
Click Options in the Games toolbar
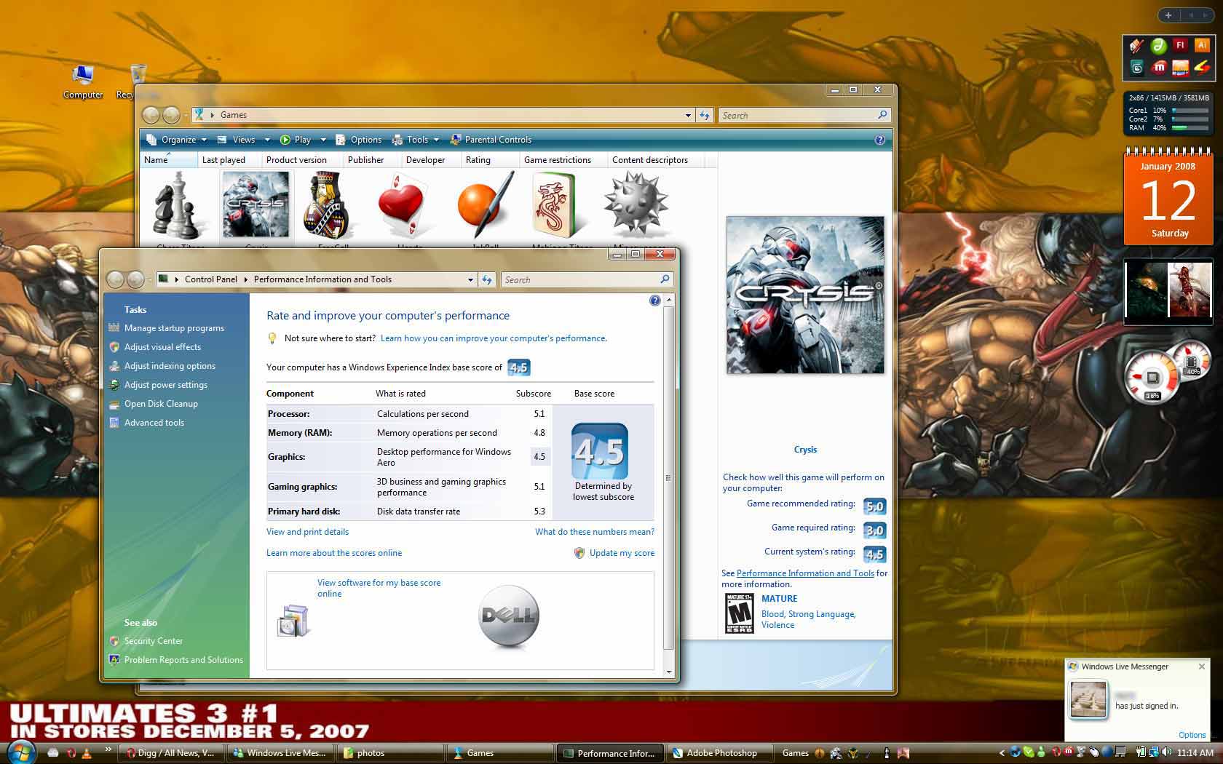[358, 140]
